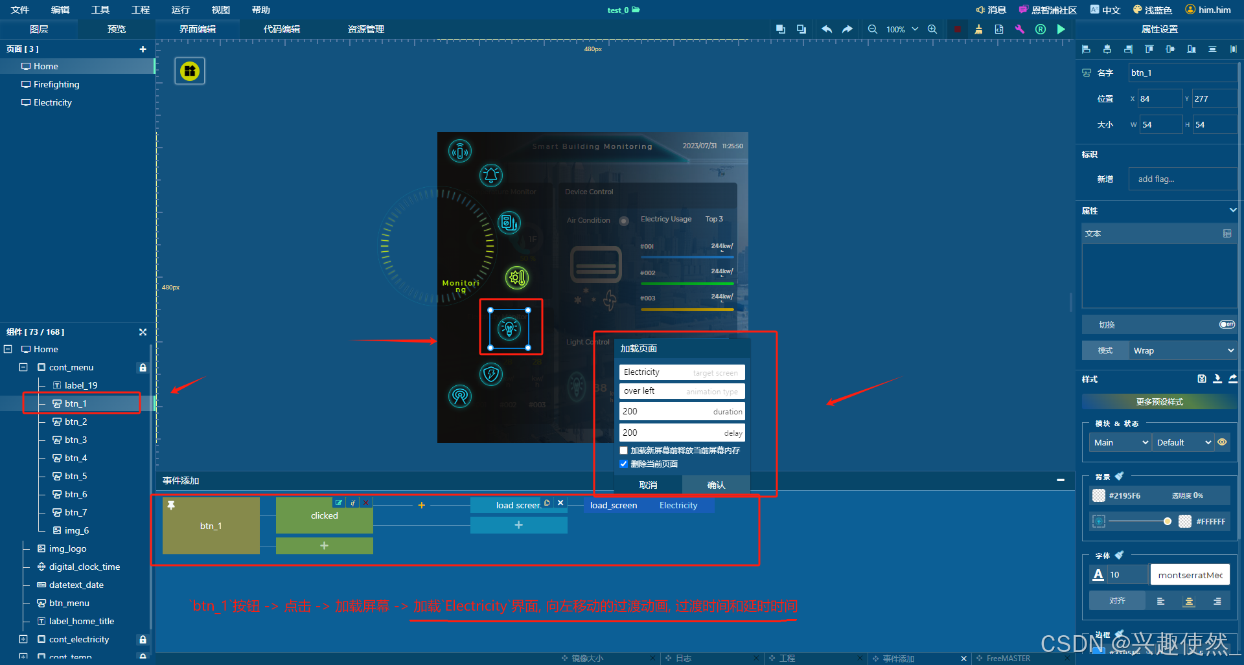Click the 更多预设样式 button
The height and width of the screenshot is (665, 1244).
(1160, 402)
